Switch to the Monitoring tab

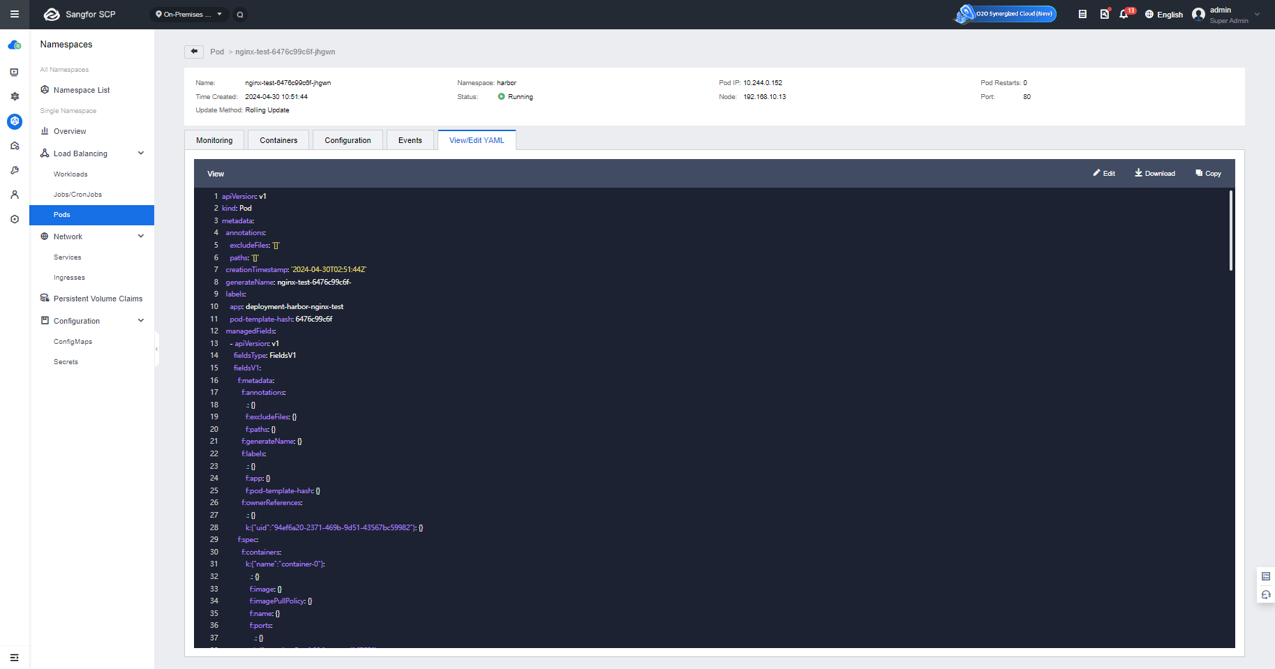214,140
